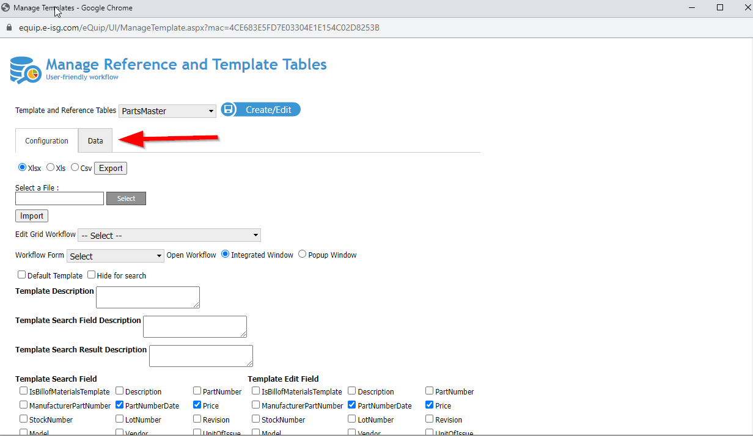
Task: Enable StockNumber under Template Edit Field
Action: pyautogui.click(x=255, y=419)
